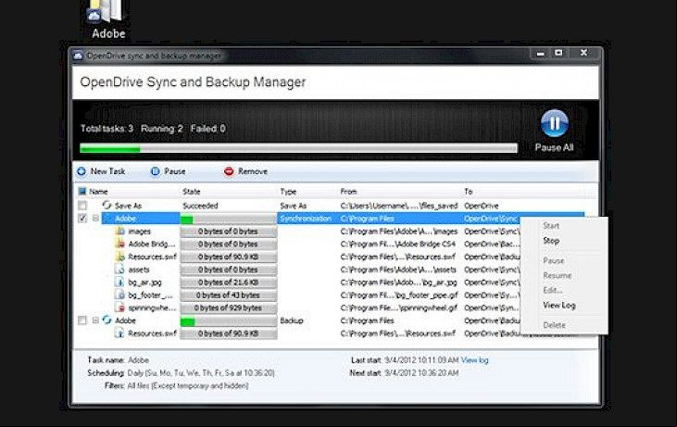Click the To column header
The height and width of the screenshot is (427, 677).
click(469, 191)
